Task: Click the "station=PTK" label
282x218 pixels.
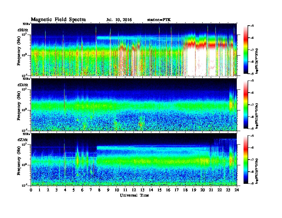Action: pos(159,20)
